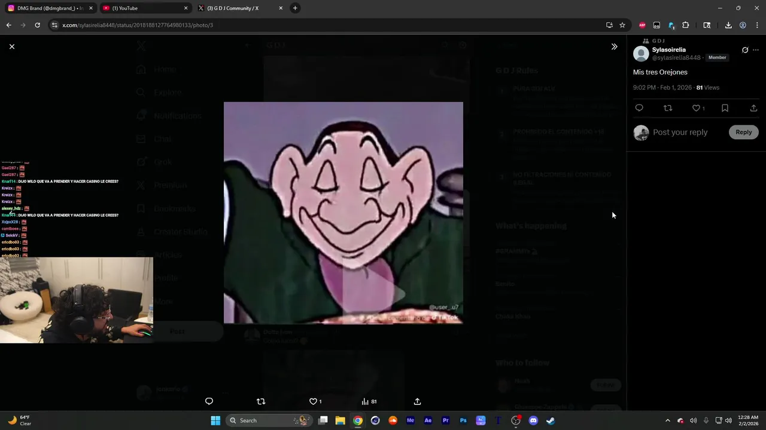Image resolution: width=766 pixels, height=430 pixels.
Task: Click the reply icon in the side panel
Action: [x=639, y=108]
